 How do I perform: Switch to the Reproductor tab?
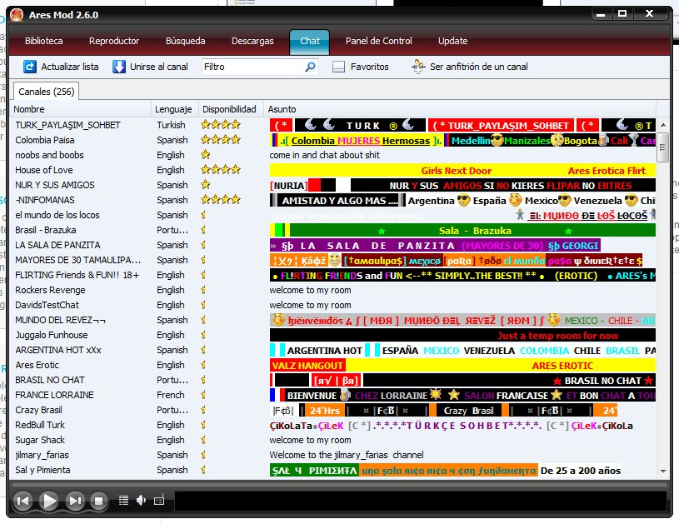[x=114, y=41]
